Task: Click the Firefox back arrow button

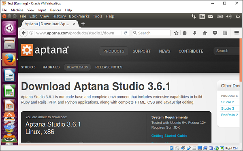Action: pyautogui.click(x=23, y=33)
